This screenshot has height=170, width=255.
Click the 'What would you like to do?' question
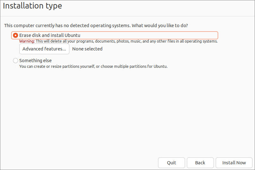tap(162, 25)
